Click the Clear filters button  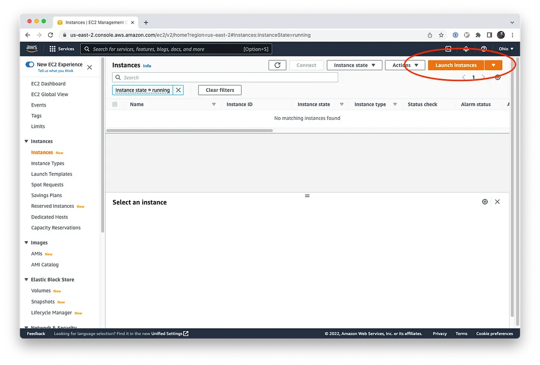tap(220, 90)
